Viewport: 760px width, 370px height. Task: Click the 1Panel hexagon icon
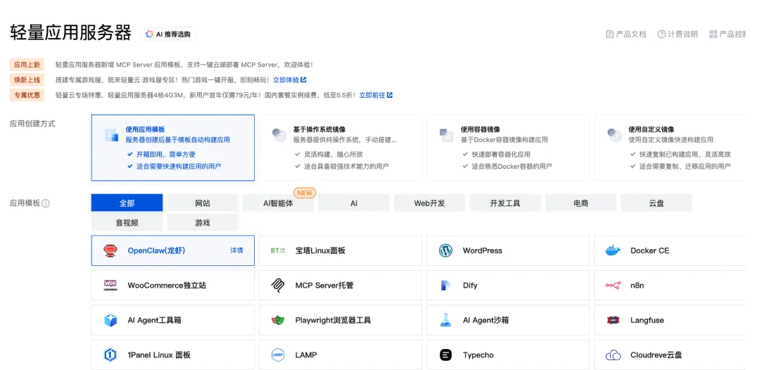point(110,355)
